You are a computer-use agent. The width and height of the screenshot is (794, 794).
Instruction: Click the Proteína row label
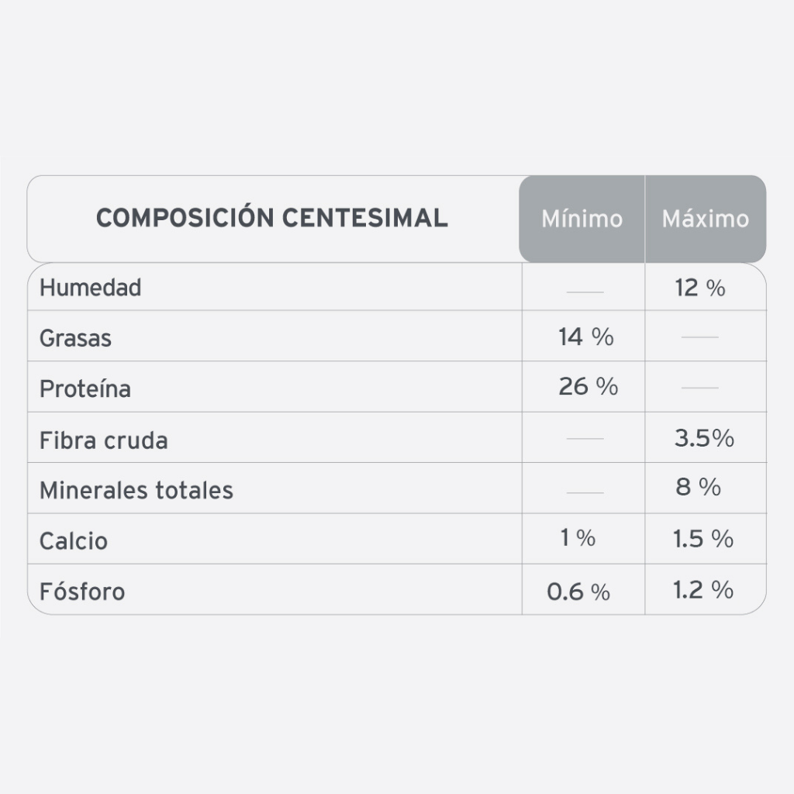coord(85,388)
